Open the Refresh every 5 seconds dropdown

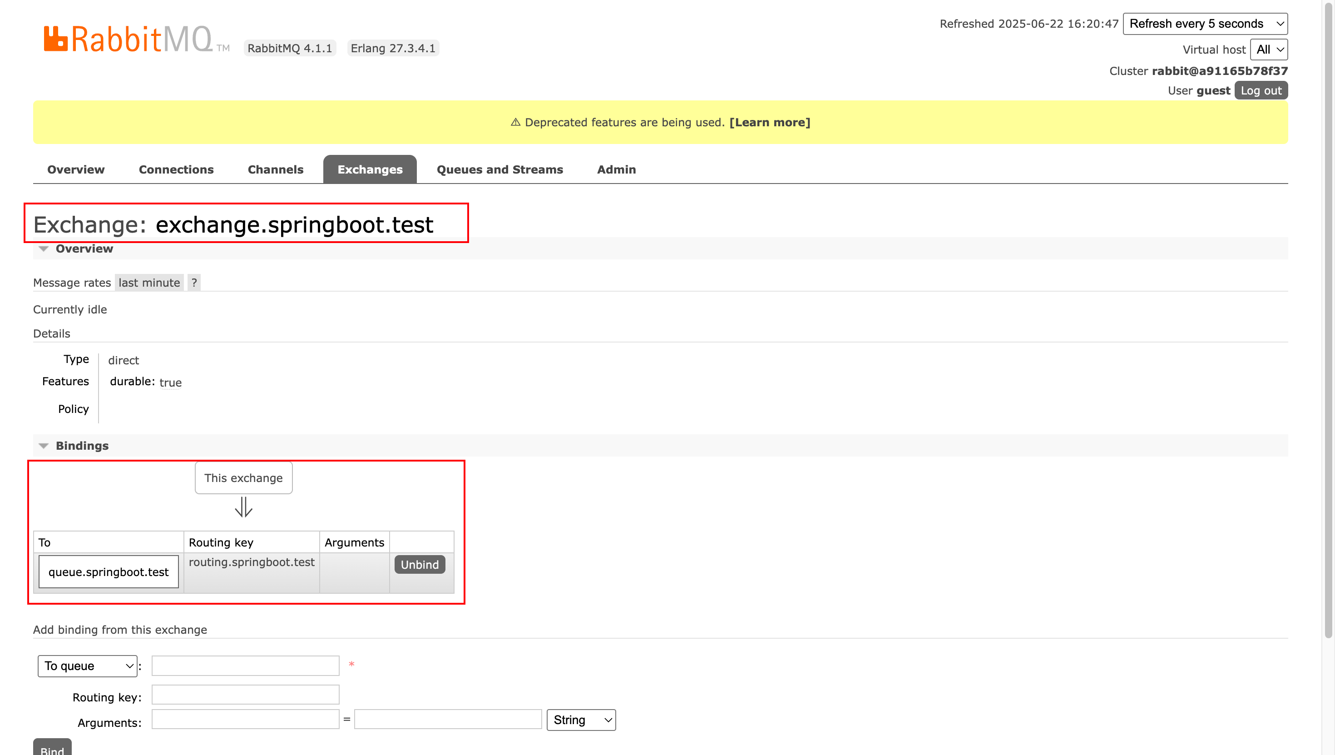tap(1205, 24)
